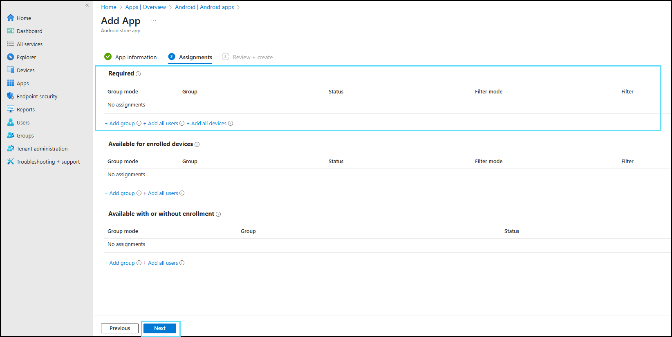This screenshot has height=337, width=672.
Task: Click Add all devices under Required
Action: point(208,124)
